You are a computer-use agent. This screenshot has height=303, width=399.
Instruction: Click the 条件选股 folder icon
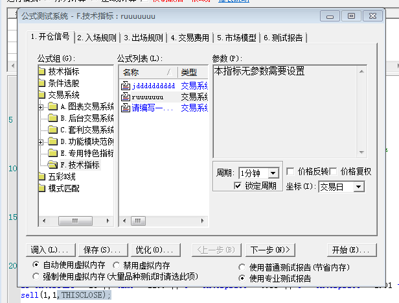42,83
